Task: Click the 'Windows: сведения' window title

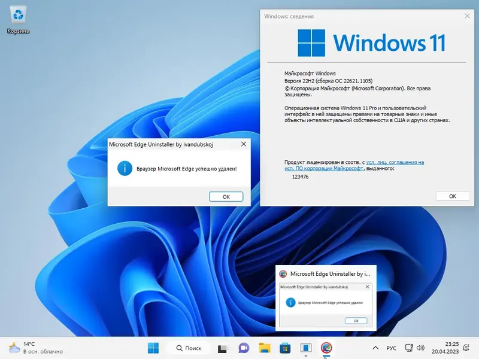Action: point(289,16)
